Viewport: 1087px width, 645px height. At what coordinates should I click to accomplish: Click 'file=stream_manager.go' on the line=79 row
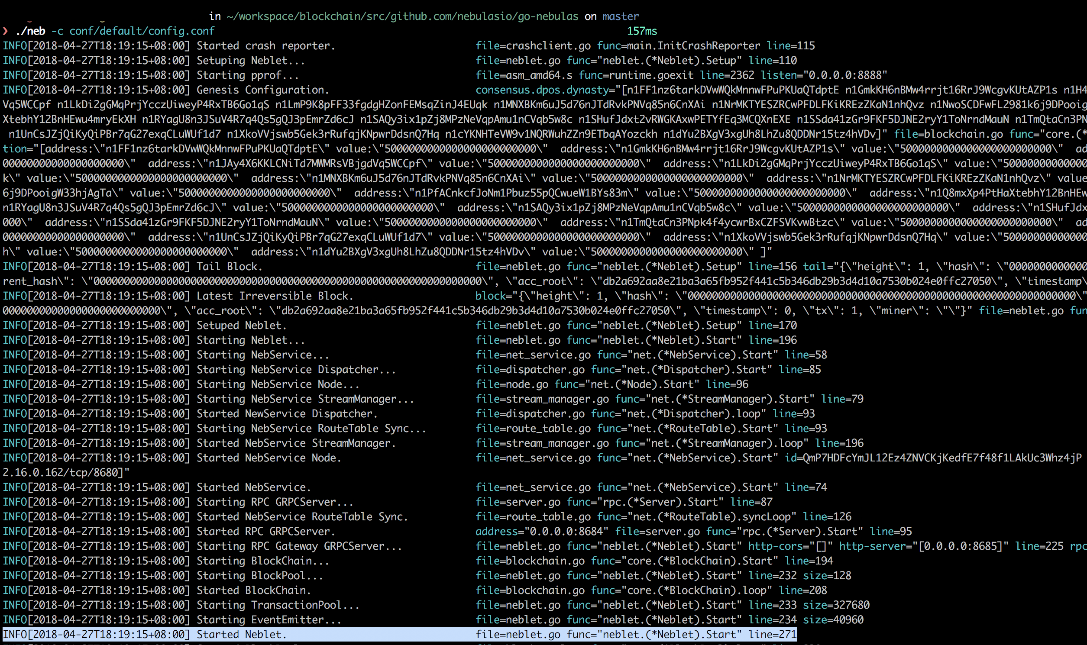pos(542,399)
